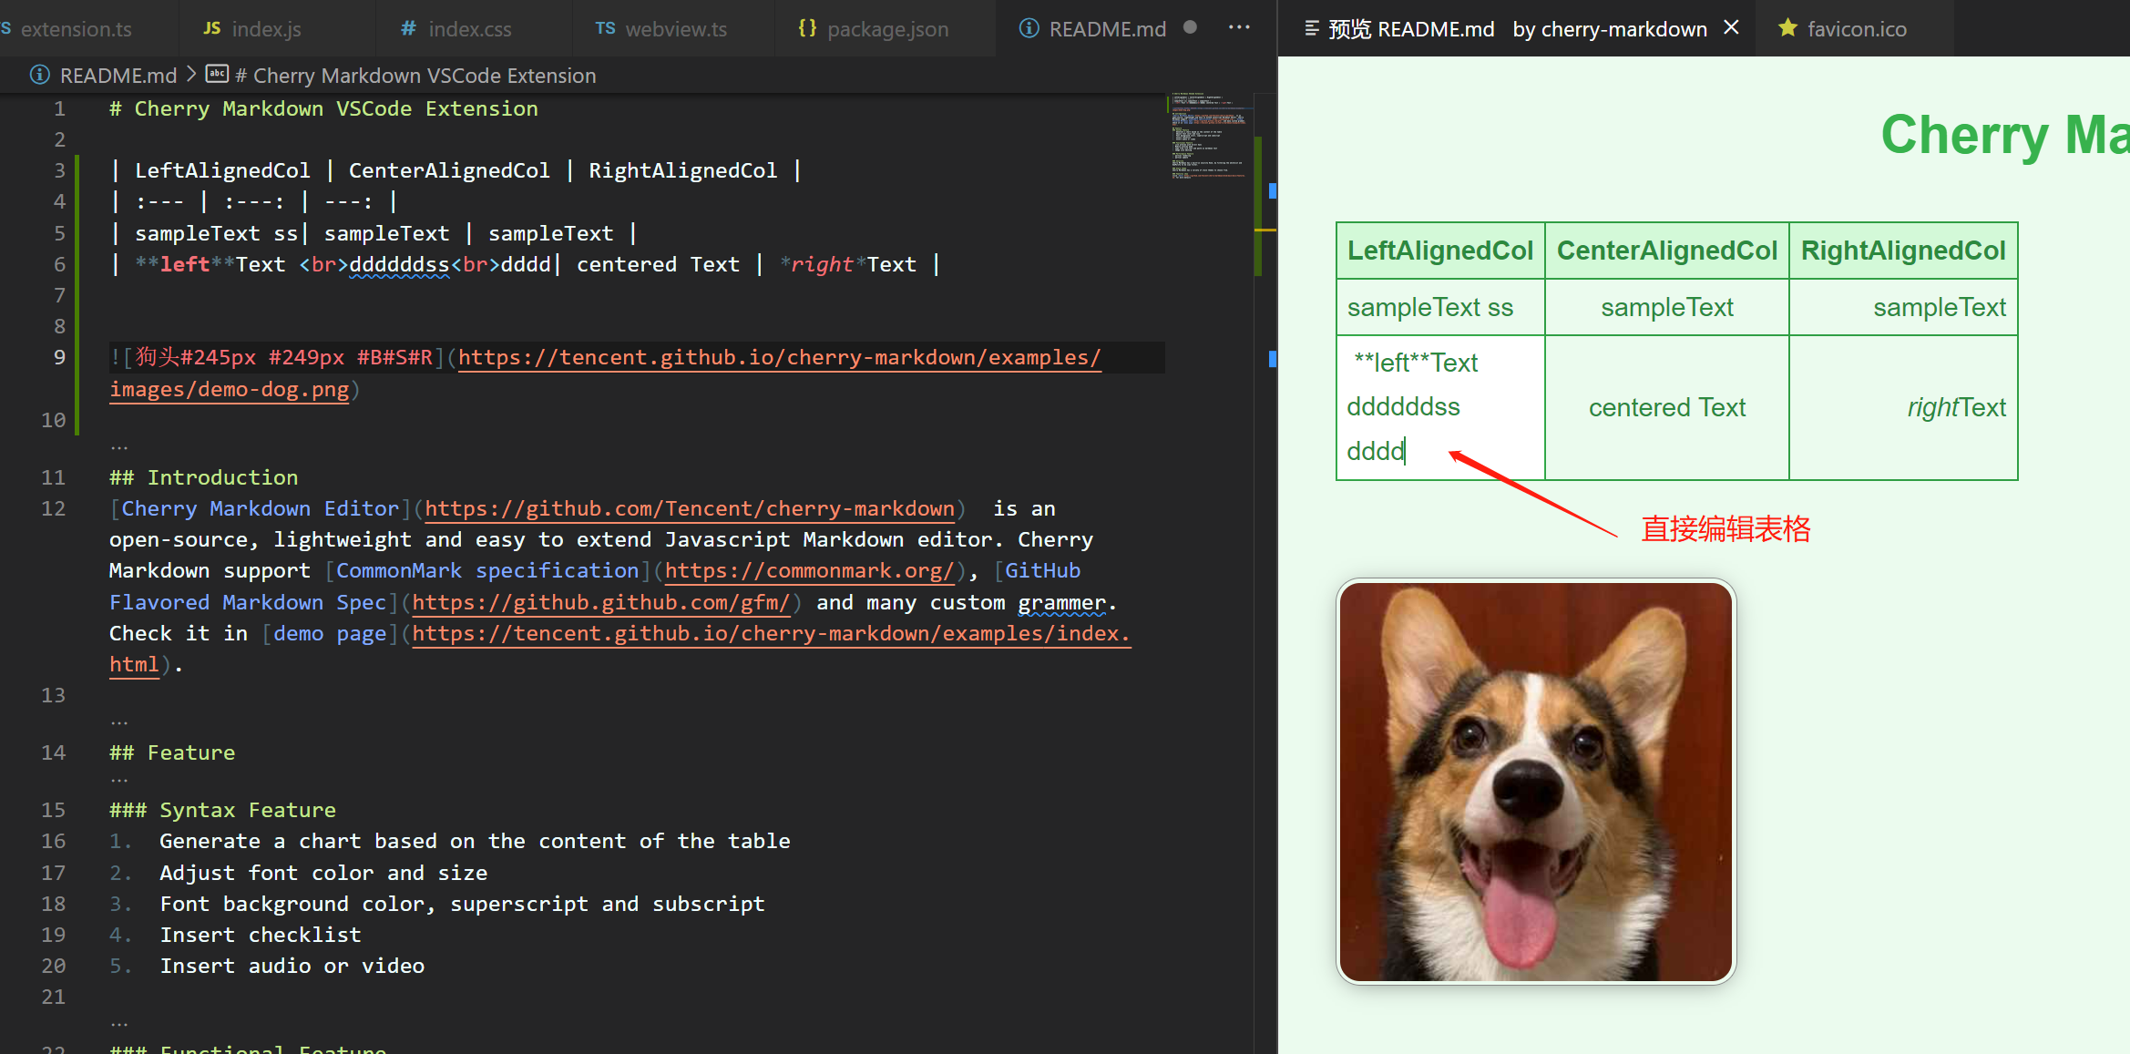This screenshot has width=2130, height=1054.
Task: Click the abc symbol icon in the breadcrumb
Action: [217, 74]
